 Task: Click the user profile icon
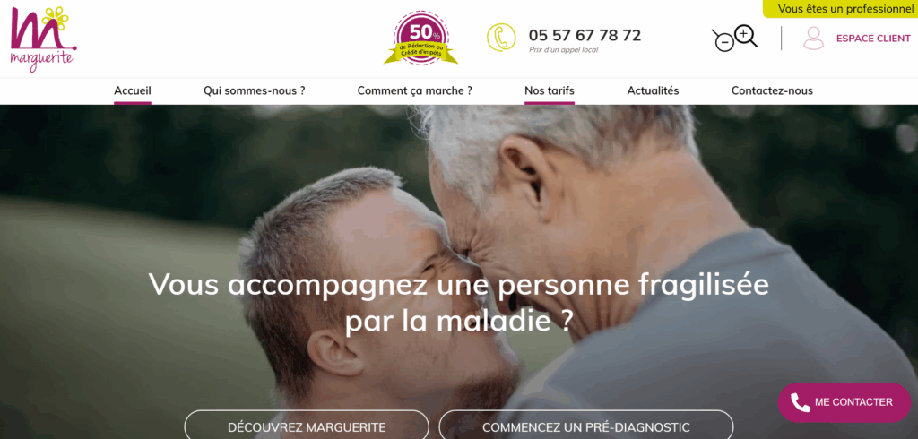(813, 38)
